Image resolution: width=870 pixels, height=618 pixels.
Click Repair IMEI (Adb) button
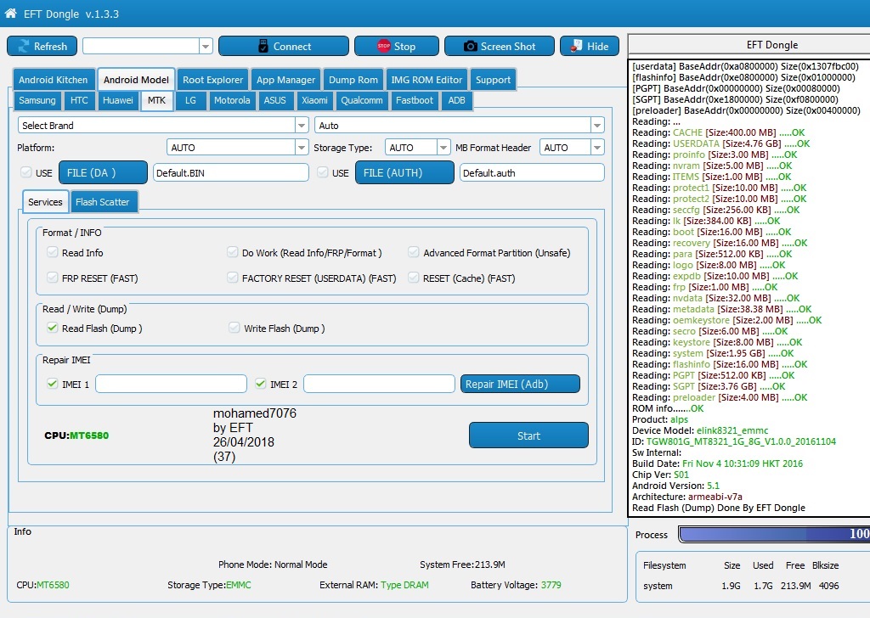point(520,384)
